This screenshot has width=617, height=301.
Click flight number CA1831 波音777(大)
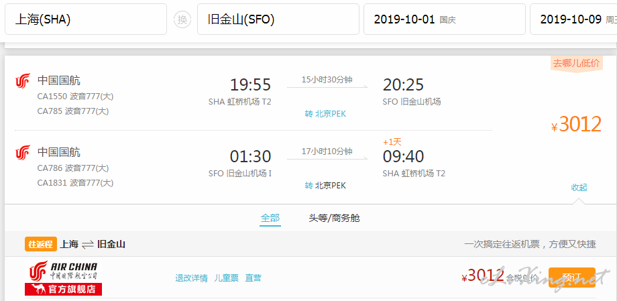75,183
